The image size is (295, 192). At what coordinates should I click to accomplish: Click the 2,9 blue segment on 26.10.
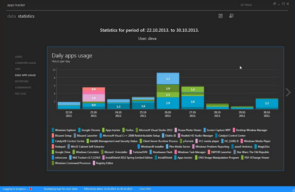168,103
